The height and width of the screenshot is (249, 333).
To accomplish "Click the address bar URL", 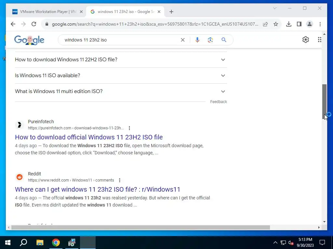I will click(155, 24).
